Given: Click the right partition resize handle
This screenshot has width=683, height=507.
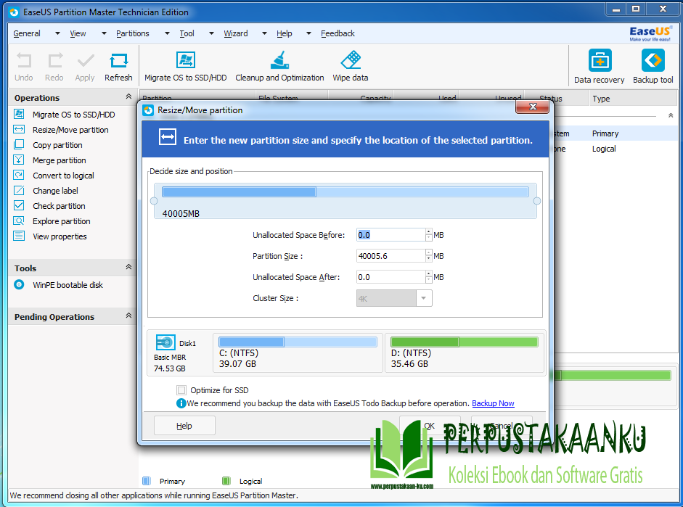Looking at the screenshot, I should click(x=536, y=201).
